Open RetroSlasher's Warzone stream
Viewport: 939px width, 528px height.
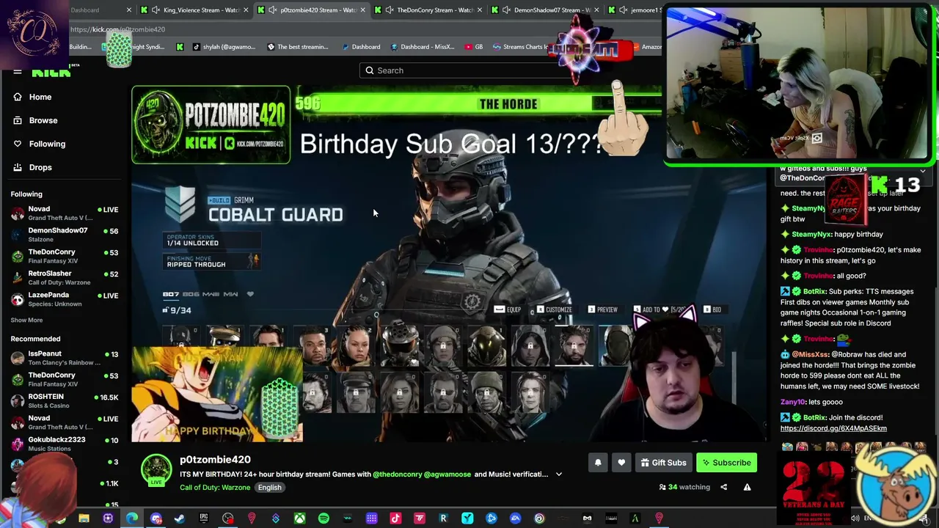(x=64, y=277)
